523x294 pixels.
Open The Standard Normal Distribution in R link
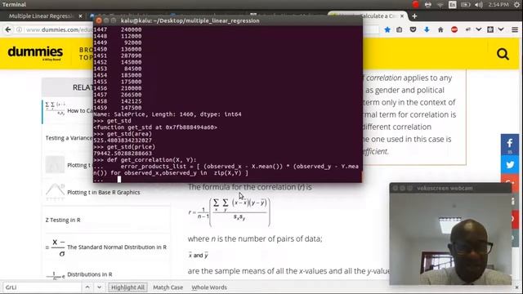pos(117,247)
